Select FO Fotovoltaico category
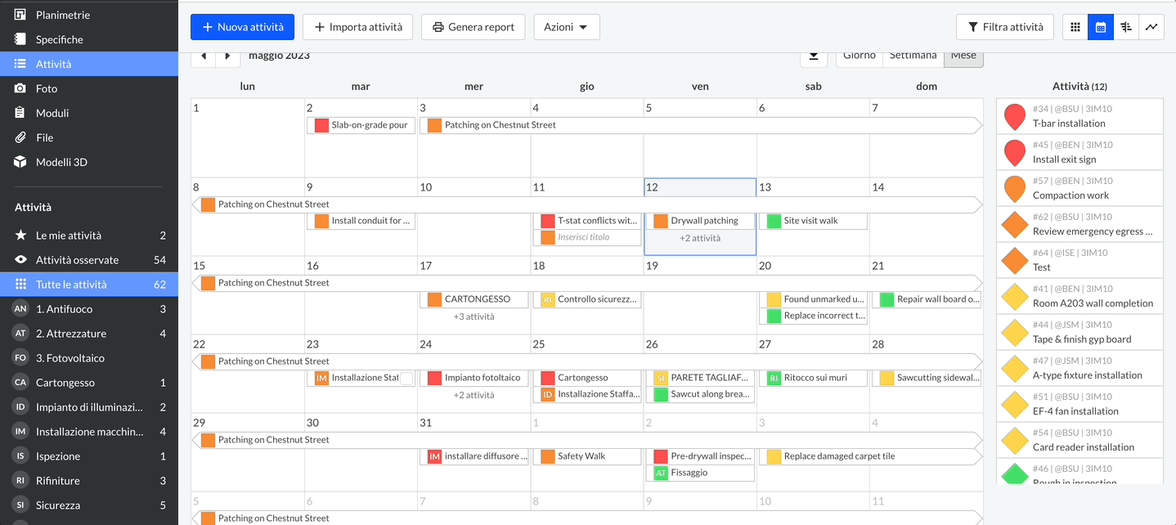This screenshot has height=525, width=1176. 89,358
